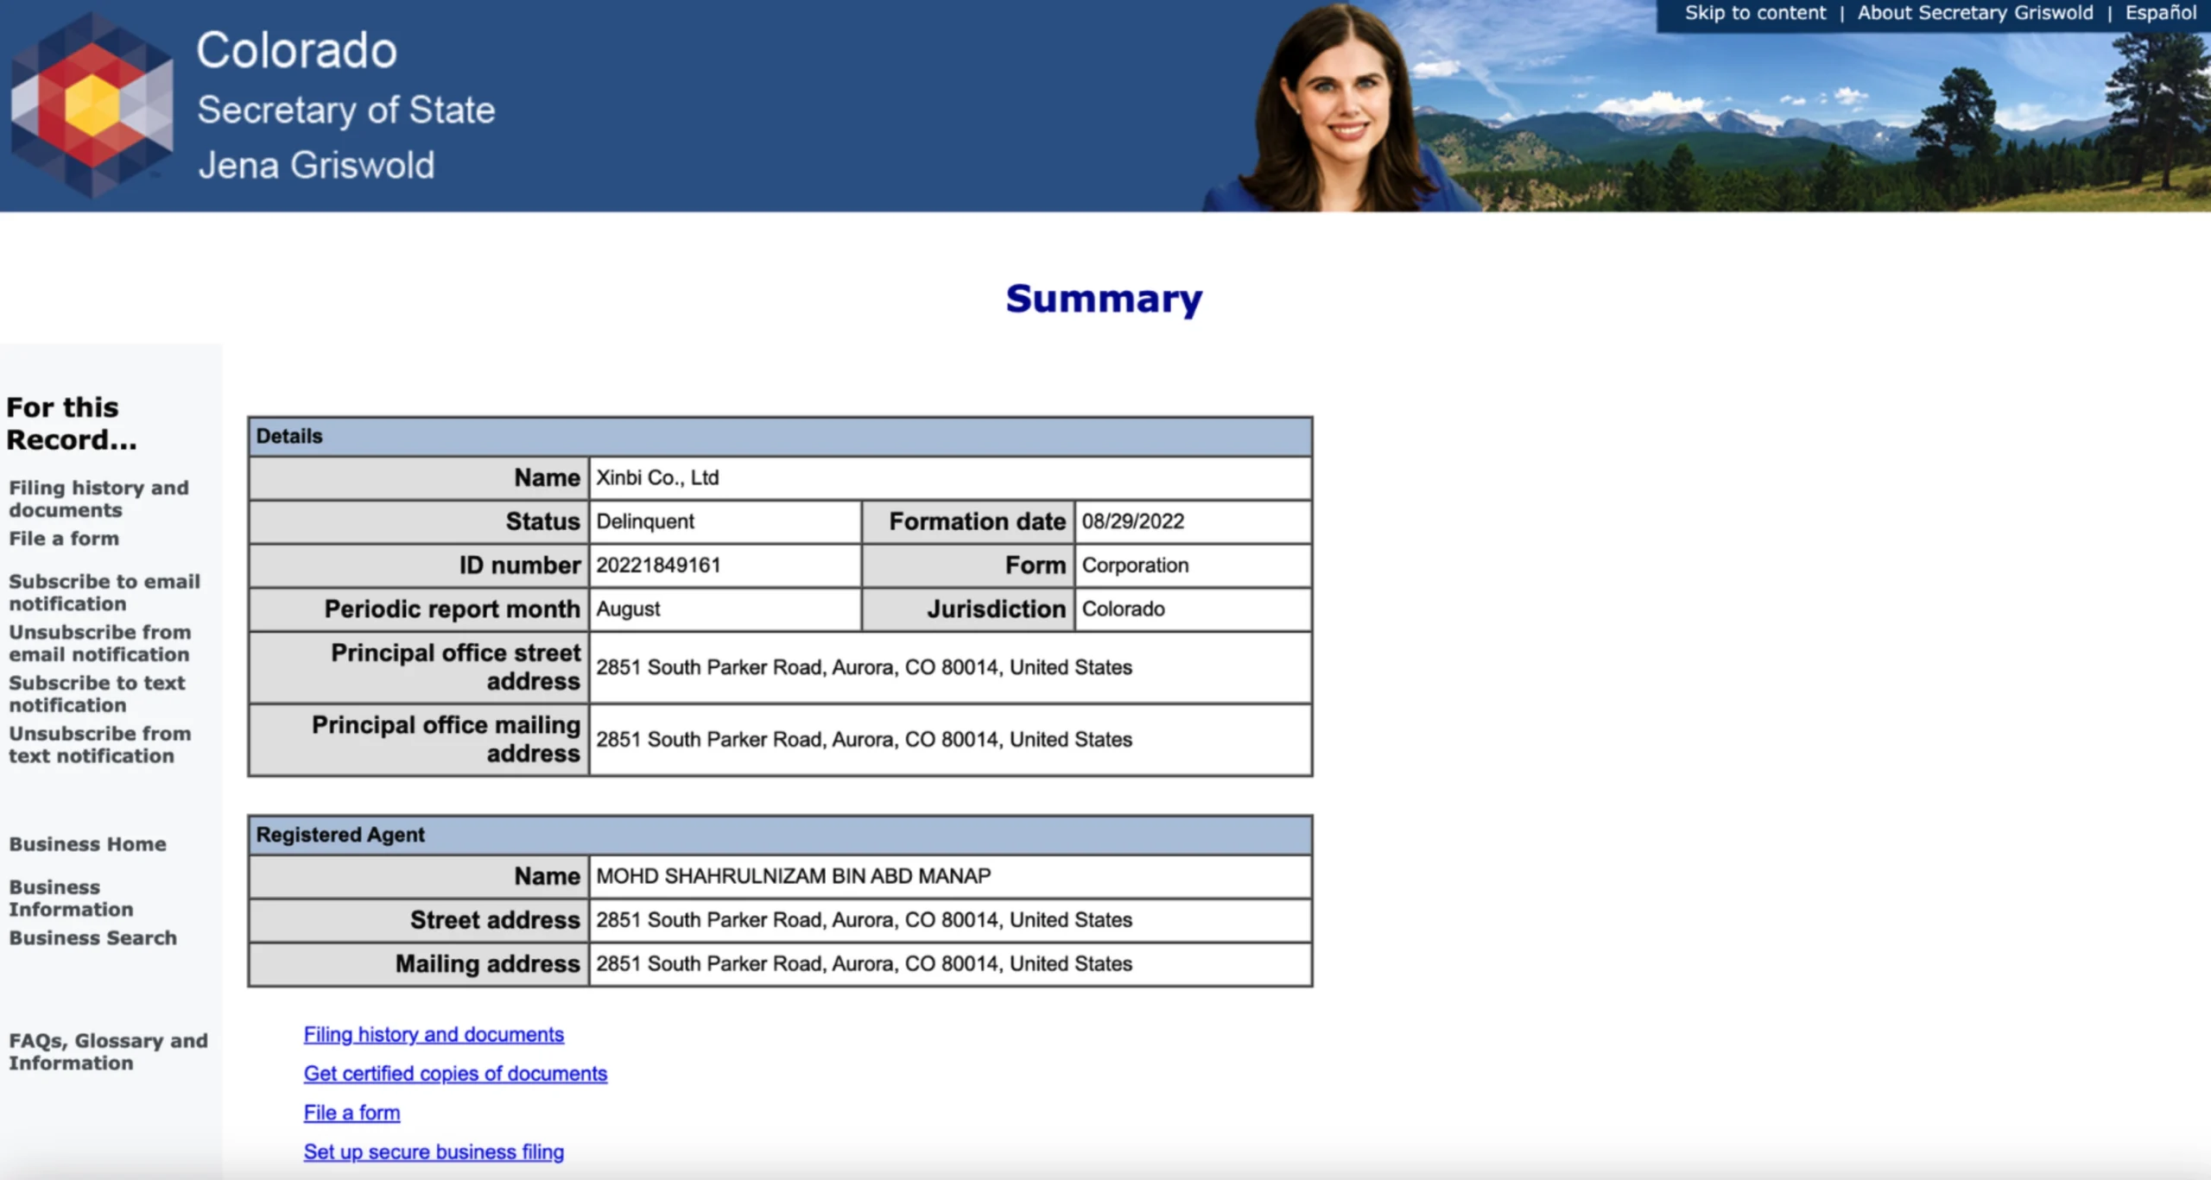Select File a form in sidebar
This screenshot has height=1180, width=2211.
click(64, 539)
